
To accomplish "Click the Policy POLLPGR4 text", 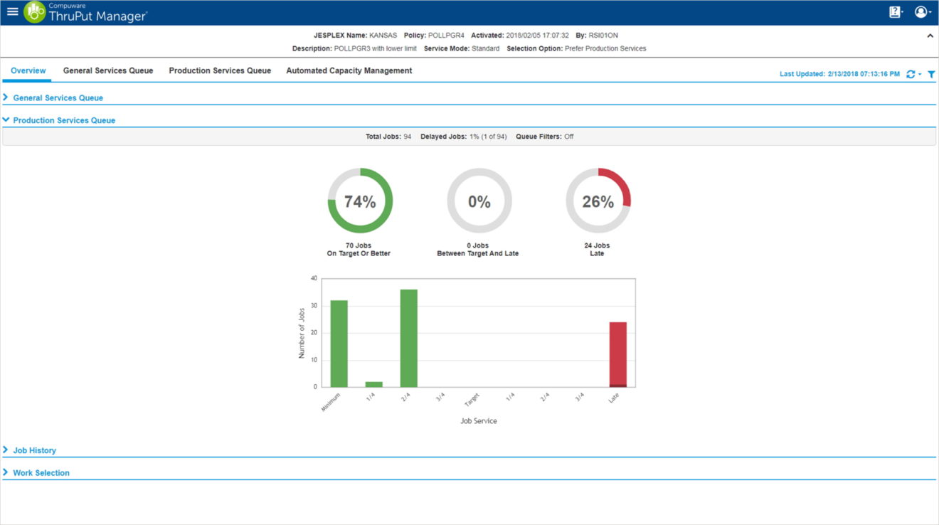I will coord(434,35).
